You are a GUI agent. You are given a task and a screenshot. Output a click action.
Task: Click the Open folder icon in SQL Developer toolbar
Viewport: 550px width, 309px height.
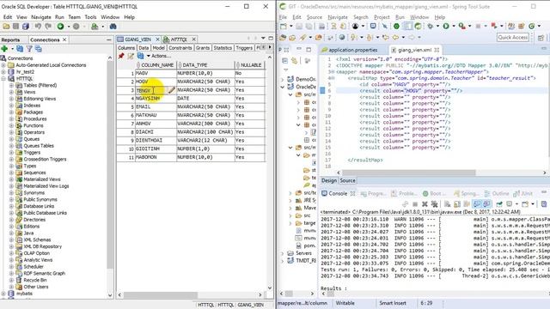pos(6,27)
